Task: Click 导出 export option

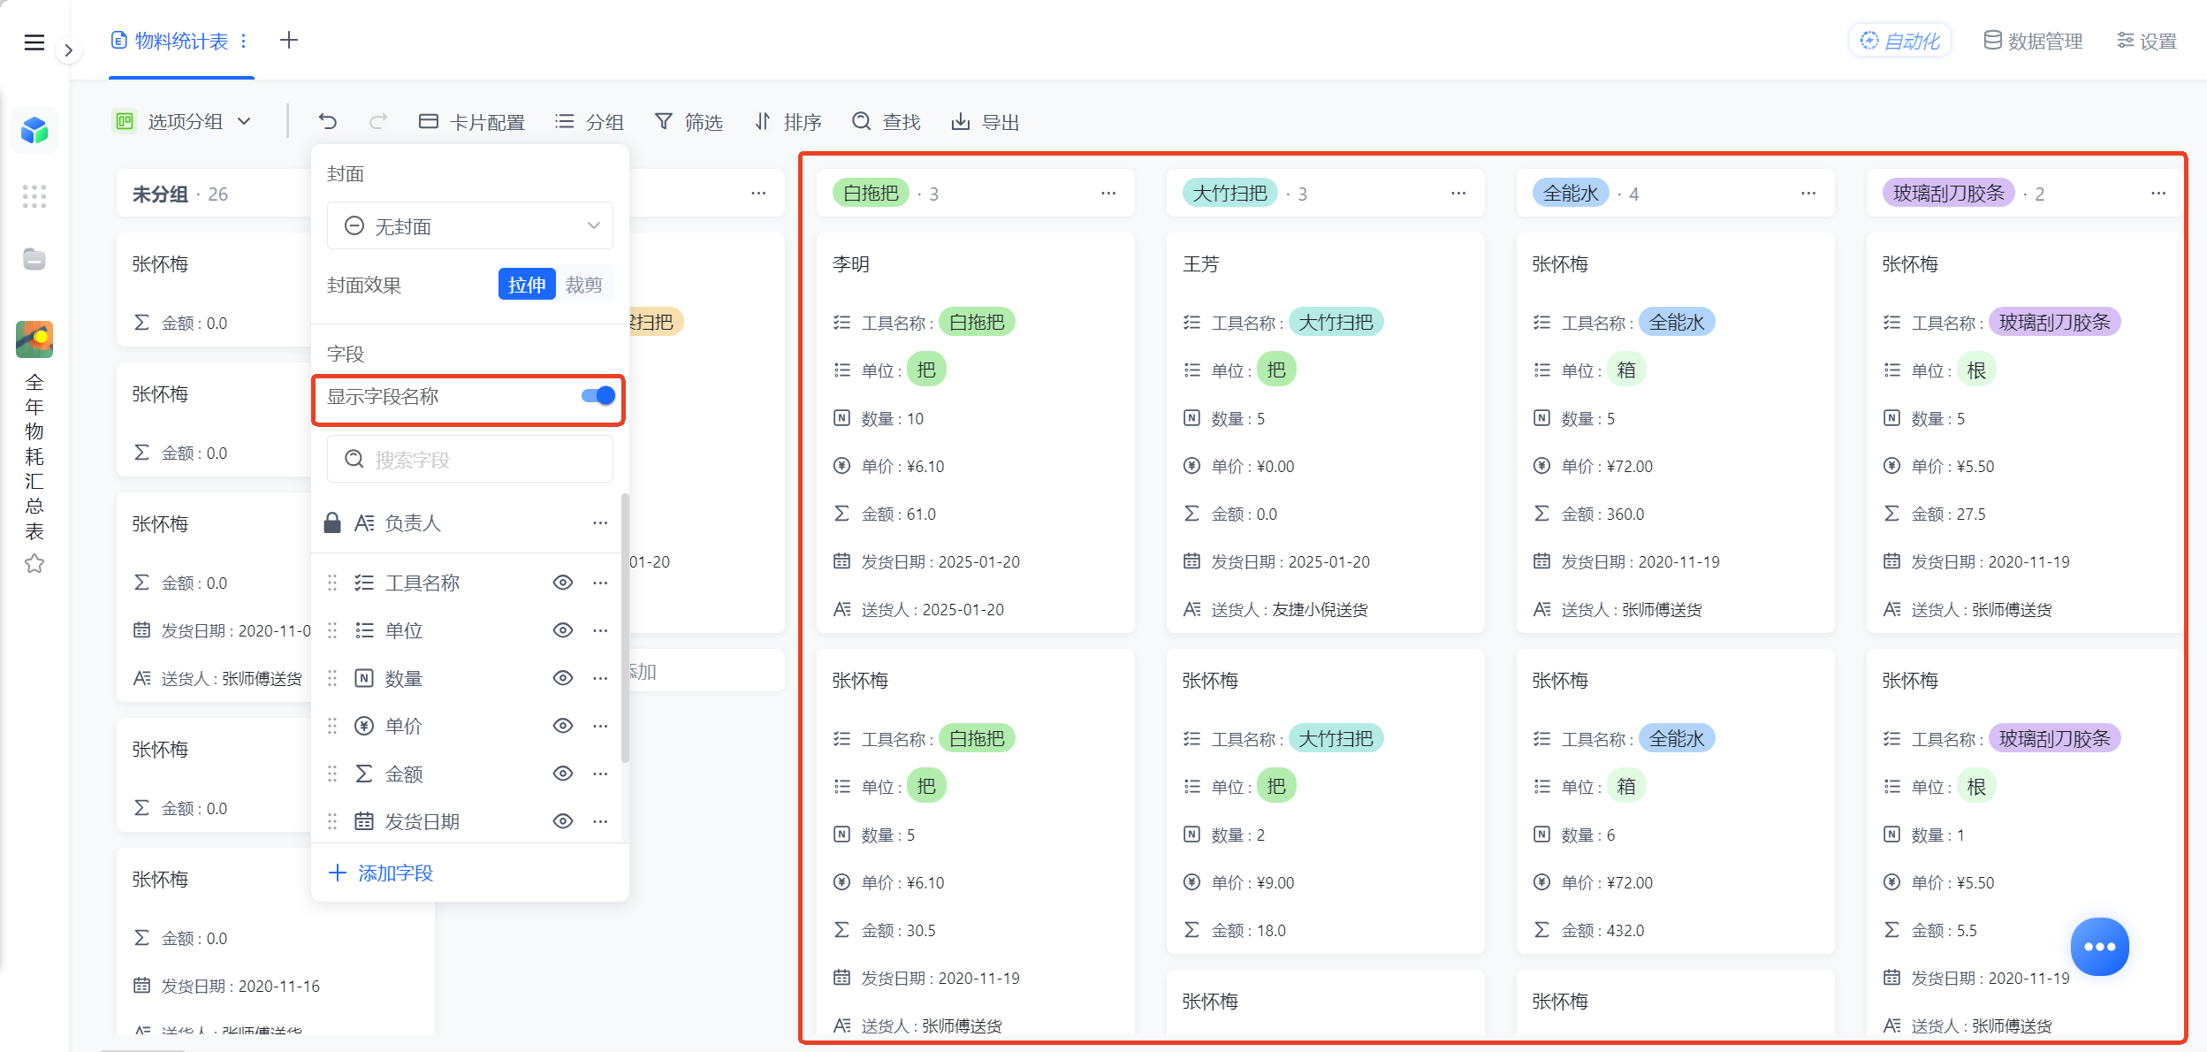Action: tap(986, 122)
